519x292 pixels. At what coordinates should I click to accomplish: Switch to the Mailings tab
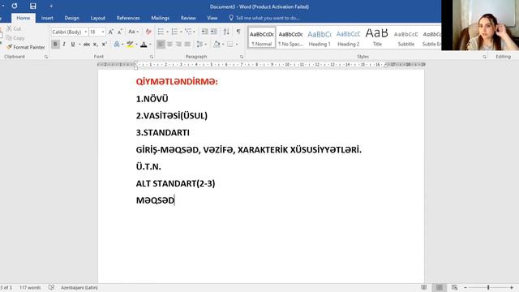pyautogui.click(x=161, y=18)
